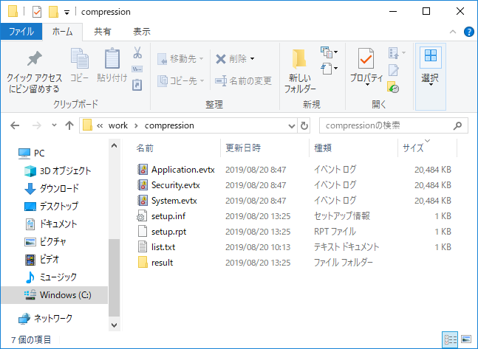Click the red X Delete (削除) icon
Image resolution: width=478 pixels, height=349 pixels.
click(x=221, y=59)
